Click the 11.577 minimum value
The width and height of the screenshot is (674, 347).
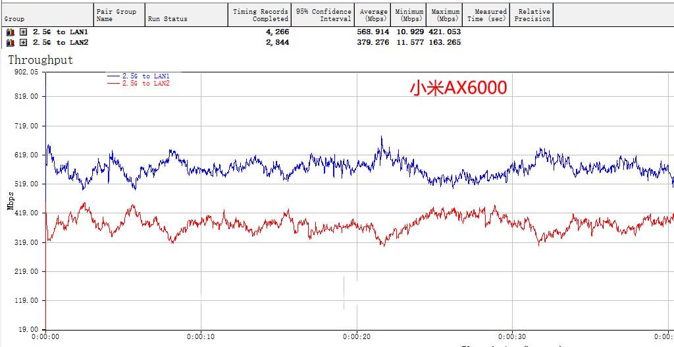click(410, 43)
